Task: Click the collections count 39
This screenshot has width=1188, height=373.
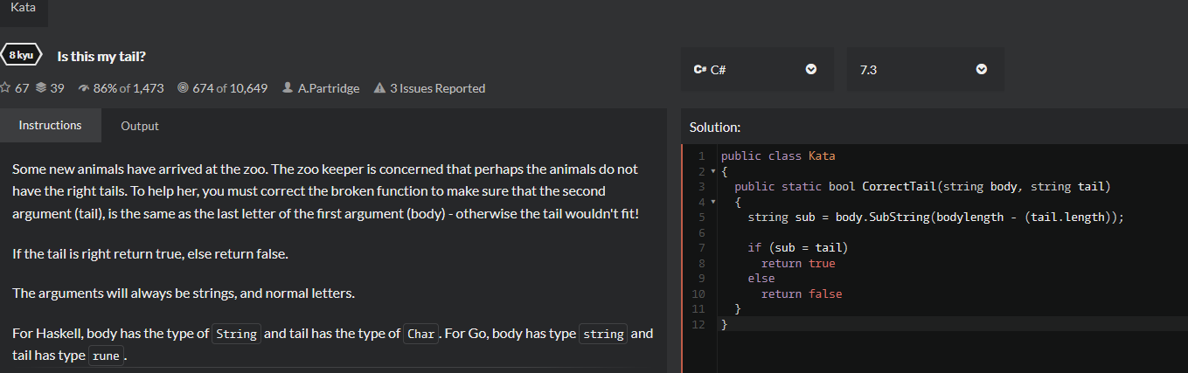Action: tap(57, 88)
